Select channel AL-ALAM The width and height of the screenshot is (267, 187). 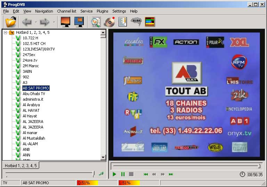(x=30, y=144)
